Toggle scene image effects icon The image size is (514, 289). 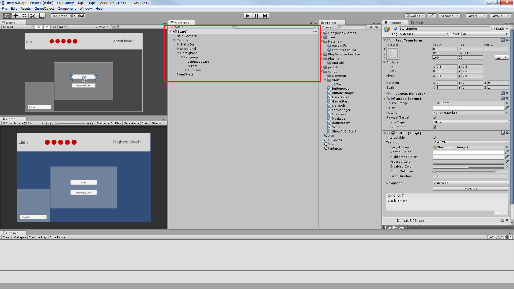coord(61,27)
